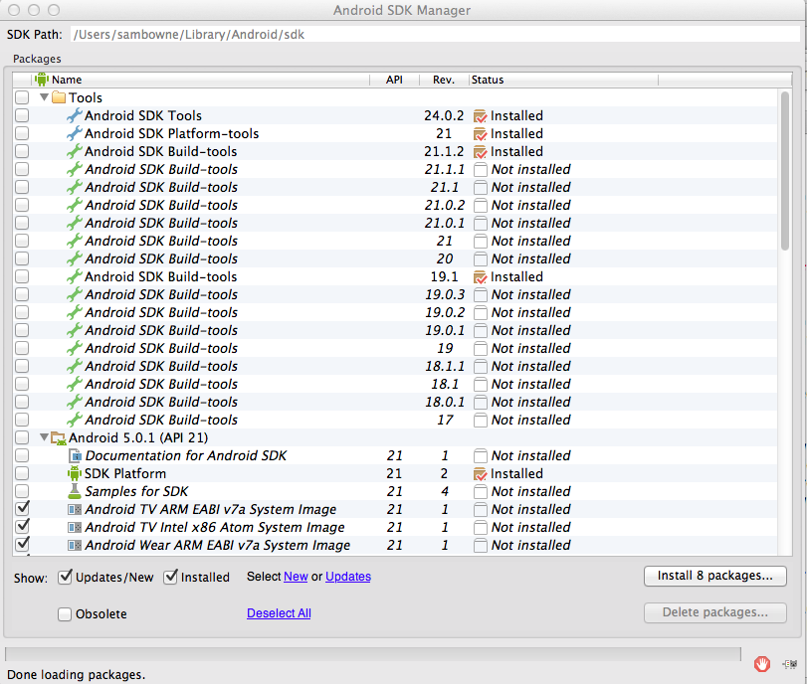Click the red stop icon in status bar
This screenshot has height=684, width=807.
(x=762, y=663)
